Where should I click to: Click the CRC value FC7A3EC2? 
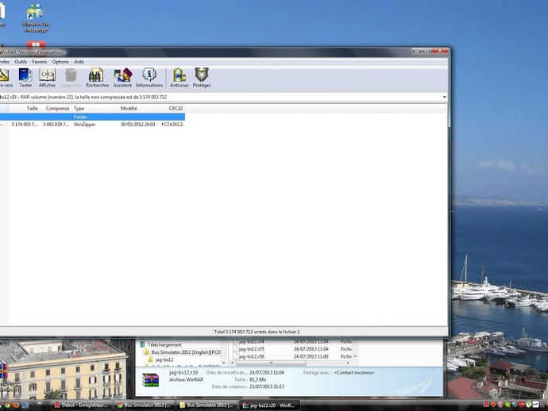[172, 125]
